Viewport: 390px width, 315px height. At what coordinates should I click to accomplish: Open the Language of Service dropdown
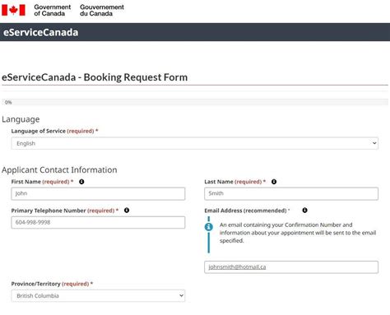click(x=195, y=143)
